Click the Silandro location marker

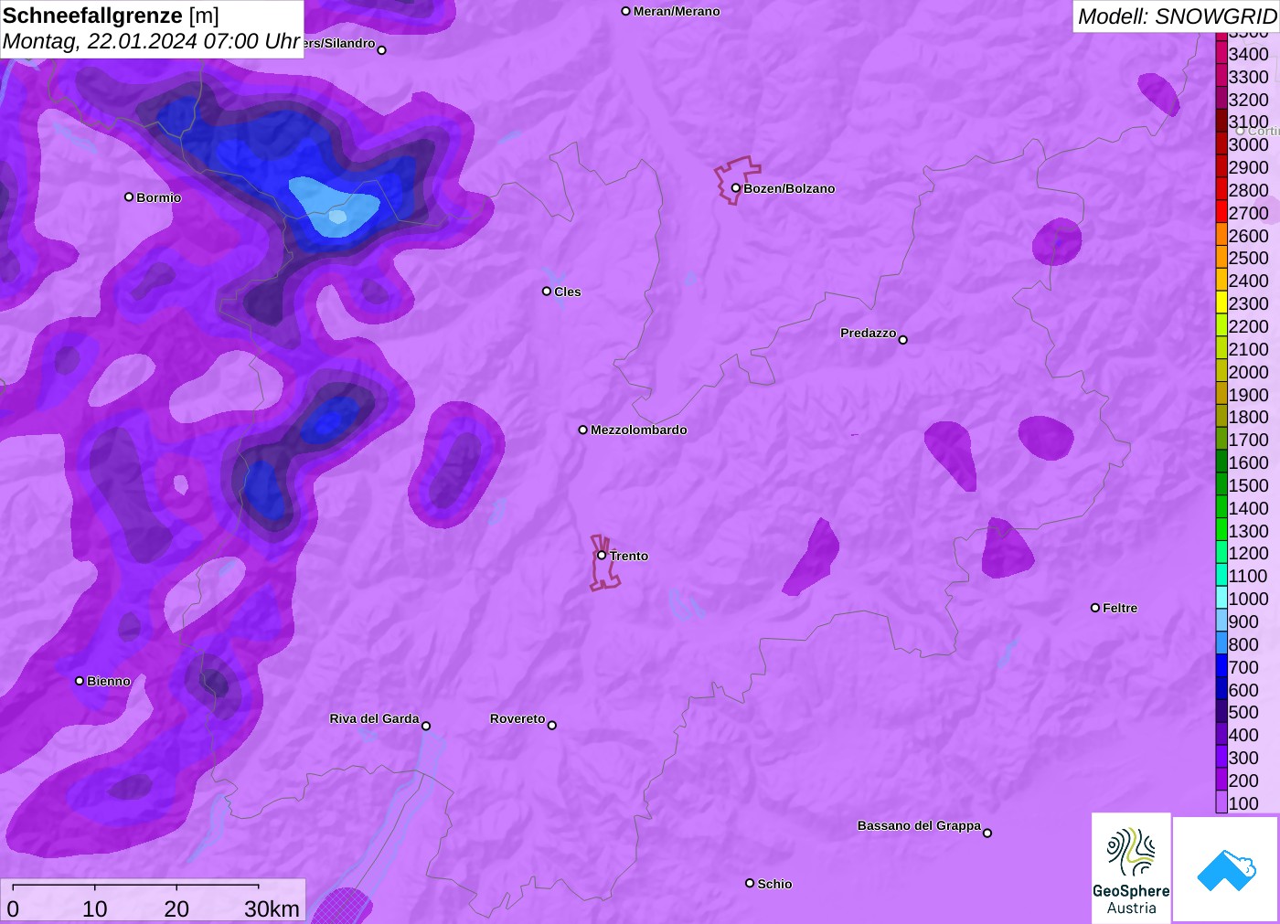point(382,50)
